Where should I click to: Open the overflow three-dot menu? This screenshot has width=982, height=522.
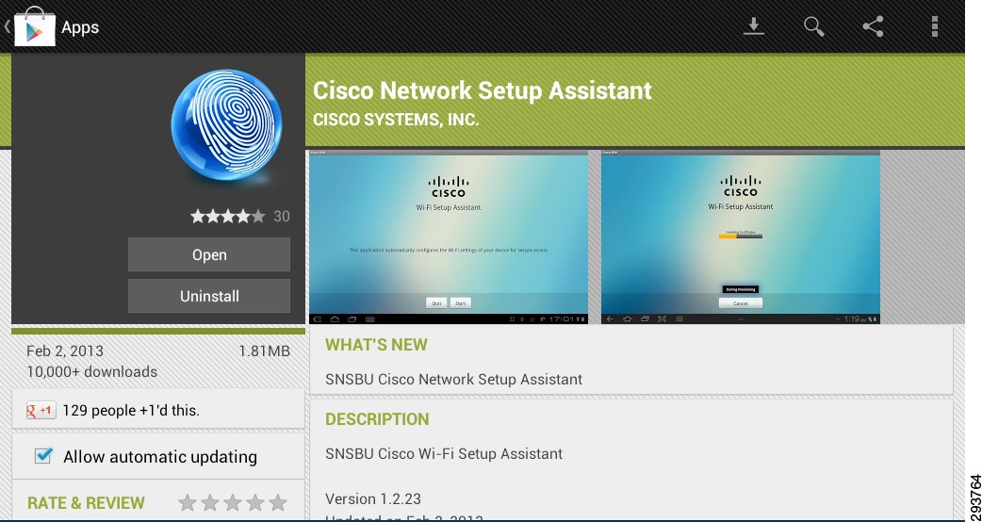coord(934,26)
